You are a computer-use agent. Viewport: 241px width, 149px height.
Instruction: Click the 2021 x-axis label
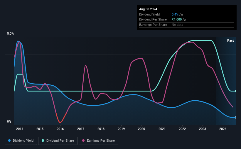[162, 129]
